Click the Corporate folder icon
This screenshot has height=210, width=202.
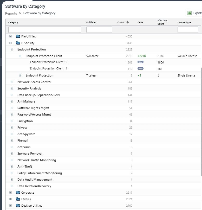pos(18,193)
